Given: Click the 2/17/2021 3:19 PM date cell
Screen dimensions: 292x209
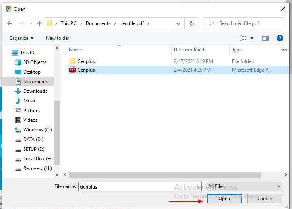Looking at the screenshot, I should click(193, 61).
